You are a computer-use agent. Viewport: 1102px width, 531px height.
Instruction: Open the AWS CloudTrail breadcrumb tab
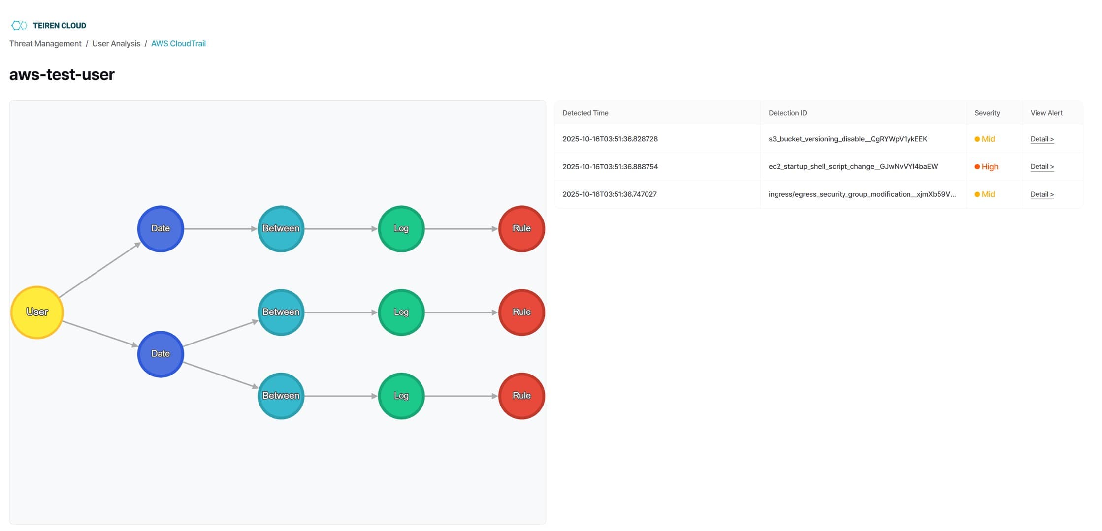(x=179, y=43)
